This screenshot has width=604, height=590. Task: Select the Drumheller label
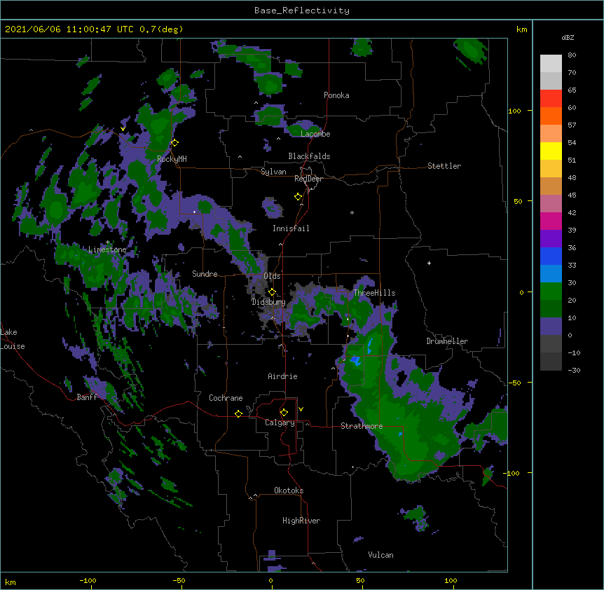tap(447, 341)
